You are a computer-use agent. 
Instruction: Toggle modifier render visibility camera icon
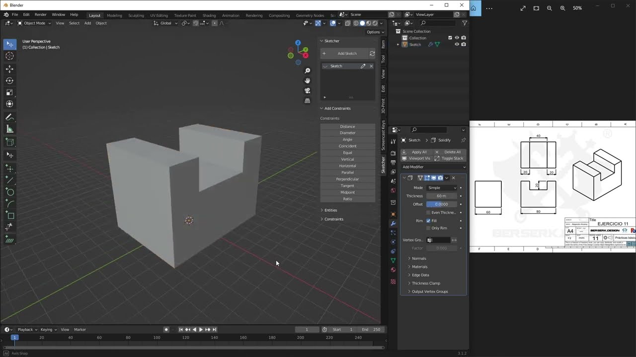(440, 178)
